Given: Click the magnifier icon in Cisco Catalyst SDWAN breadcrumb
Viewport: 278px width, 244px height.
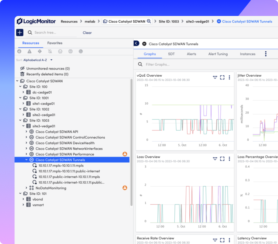Looking at the screenshot, I should (x=149, y=21).
